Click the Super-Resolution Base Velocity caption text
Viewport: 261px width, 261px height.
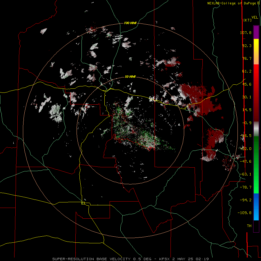(x=130, y=259)
